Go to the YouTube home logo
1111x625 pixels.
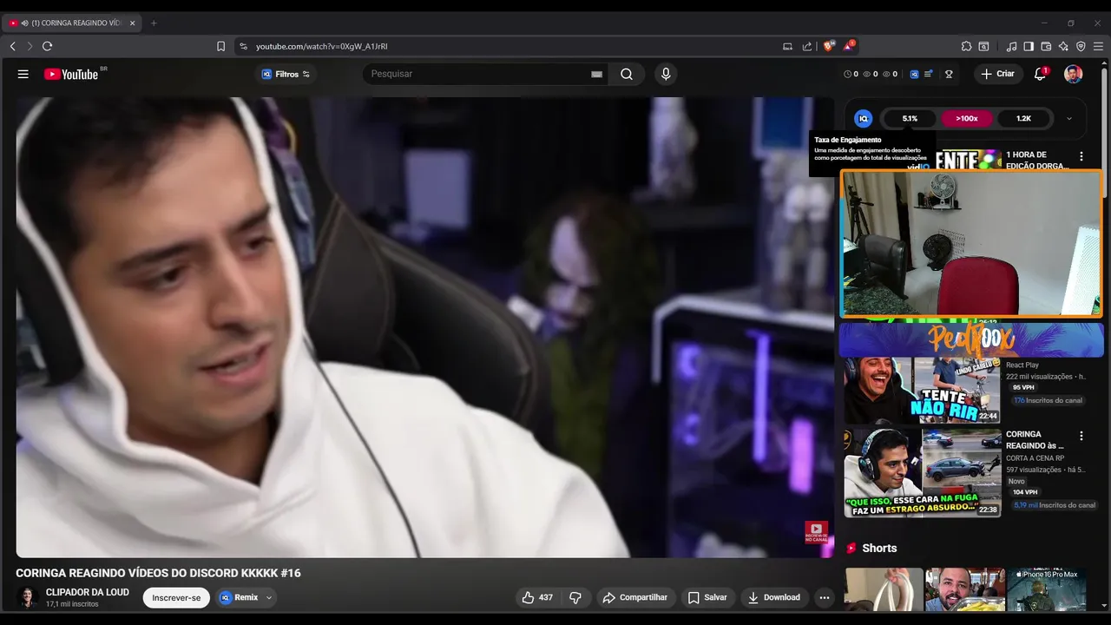[71, 74]
